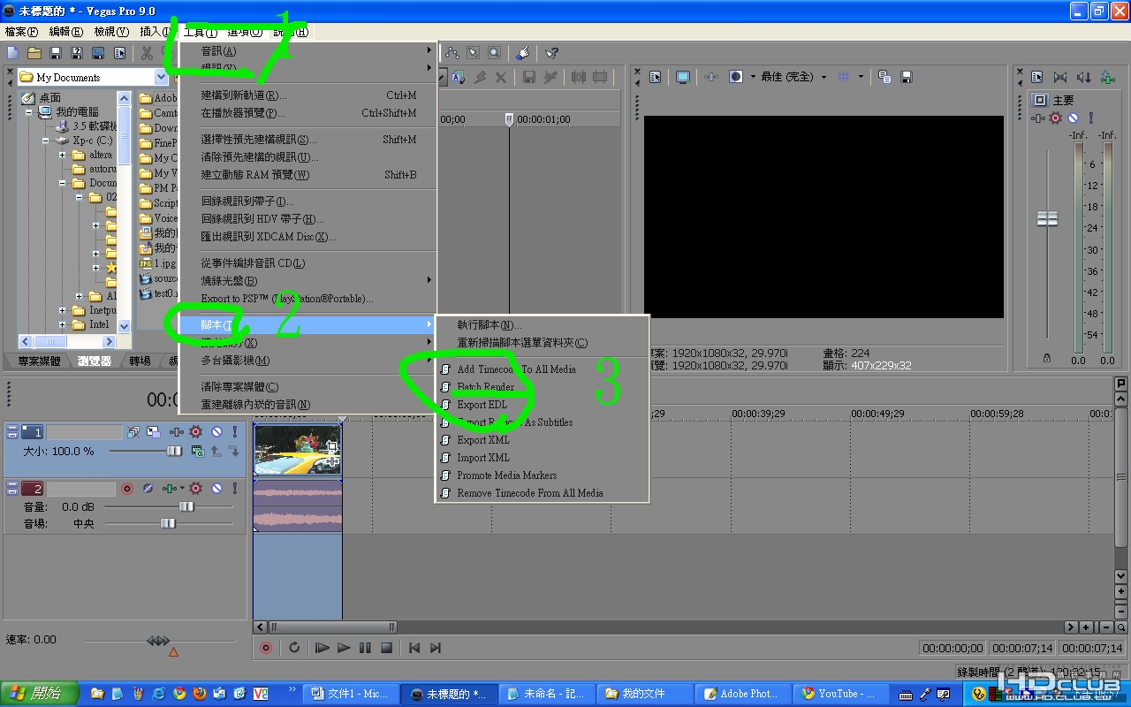
Task: Adjust audio track 2 volume slider
Action: (x=186, y=506)
